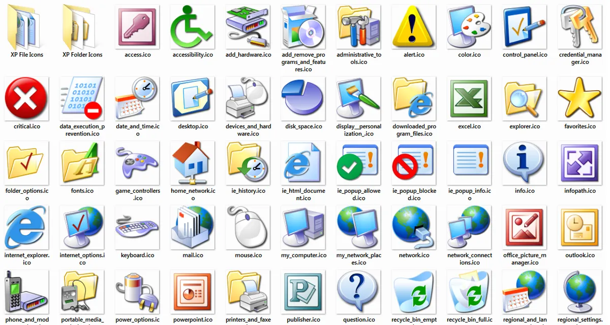Select power_options.ico battery plug icon
Image resolution: width=610 pixels, height=325 pixels.
(138, 292)
